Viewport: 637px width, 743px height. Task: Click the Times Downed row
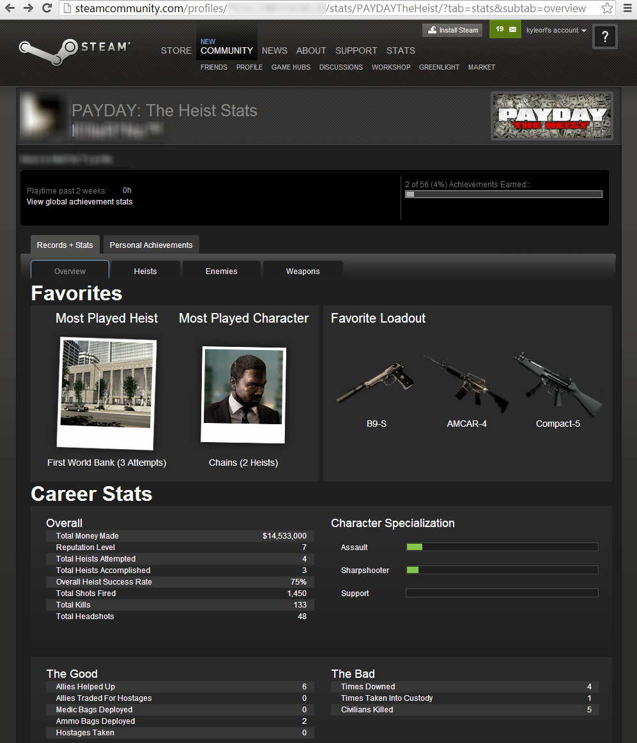[465, 687]
